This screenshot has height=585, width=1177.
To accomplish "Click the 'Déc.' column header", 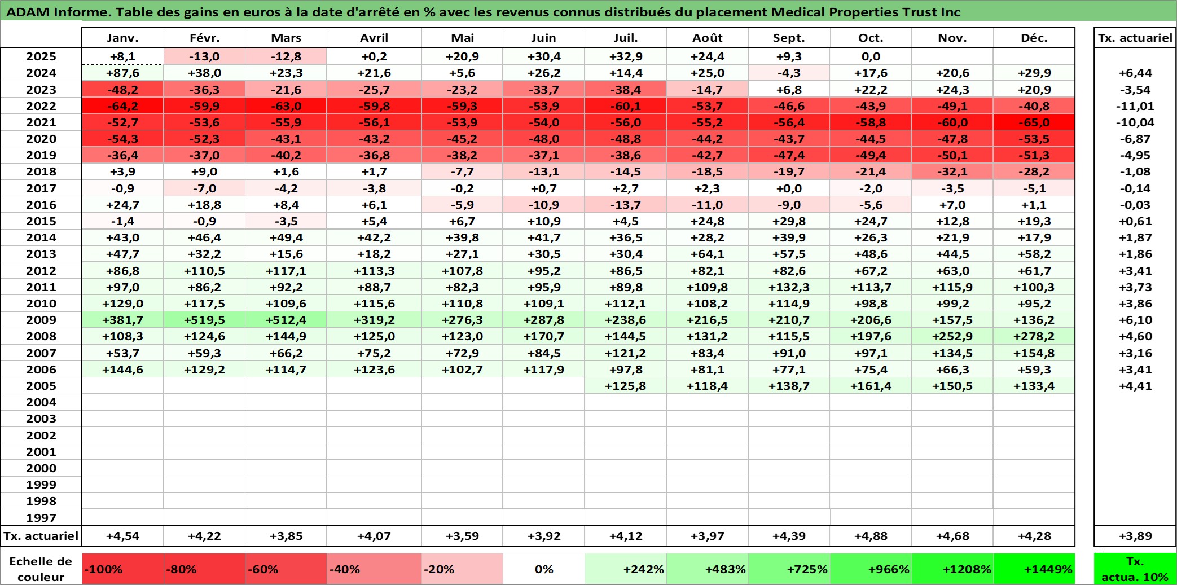I will click(x=1034, y=38).
